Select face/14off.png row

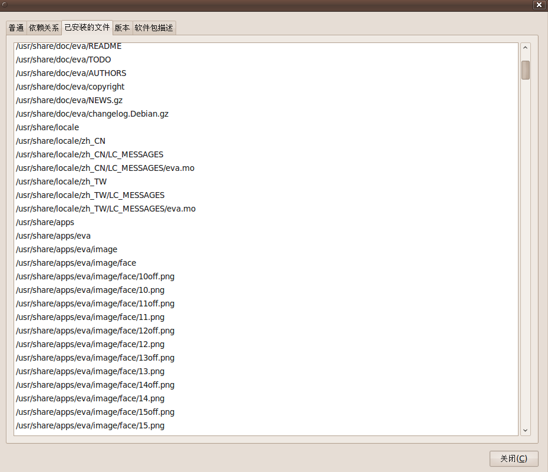coord(266,385)
